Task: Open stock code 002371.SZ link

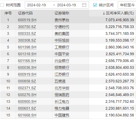Action: [x=27, y=88]
